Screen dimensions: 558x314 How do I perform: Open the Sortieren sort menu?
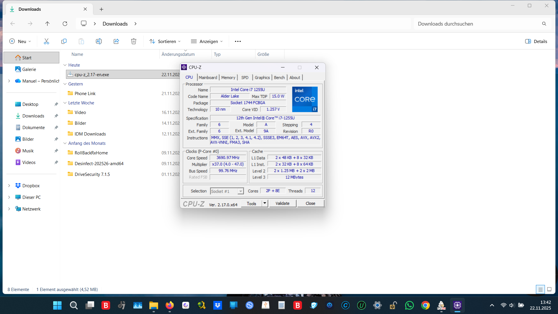click(x=165, y=41)
